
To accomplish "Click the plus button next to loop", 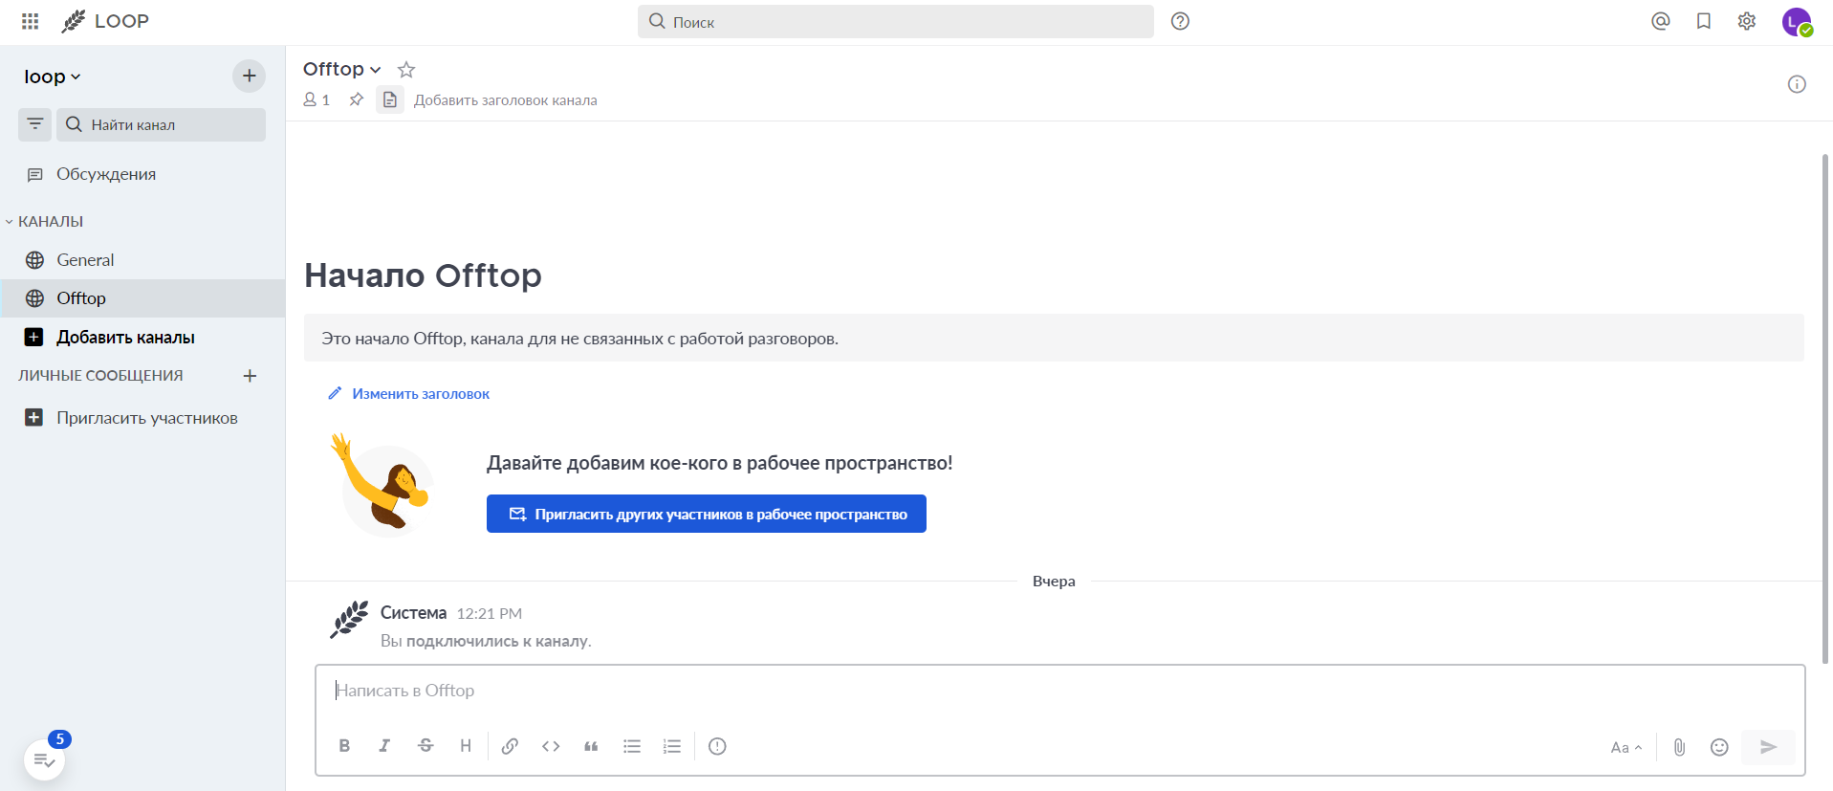I will coord(249,76).
